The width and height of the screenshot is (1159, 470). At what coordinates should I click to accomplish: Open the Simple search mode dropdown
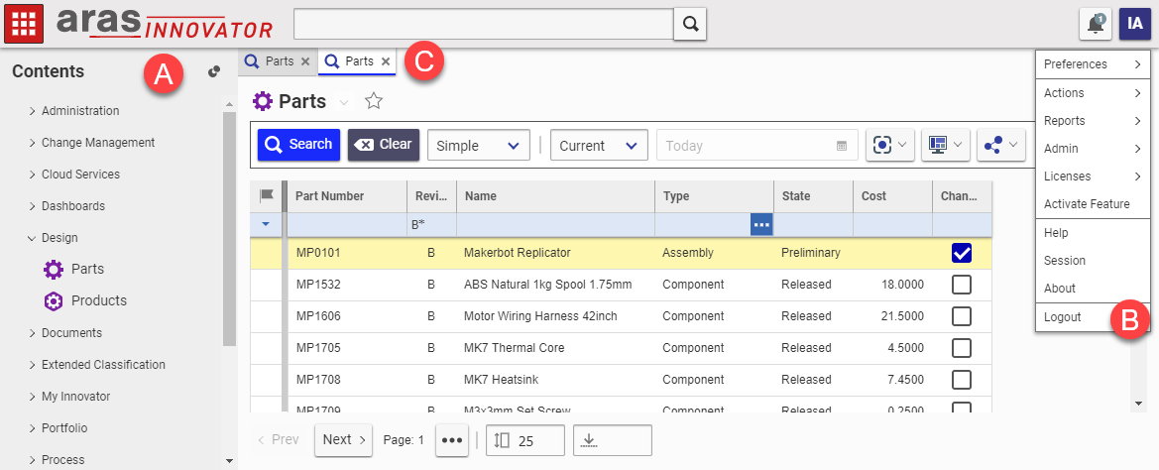point(478,146)
